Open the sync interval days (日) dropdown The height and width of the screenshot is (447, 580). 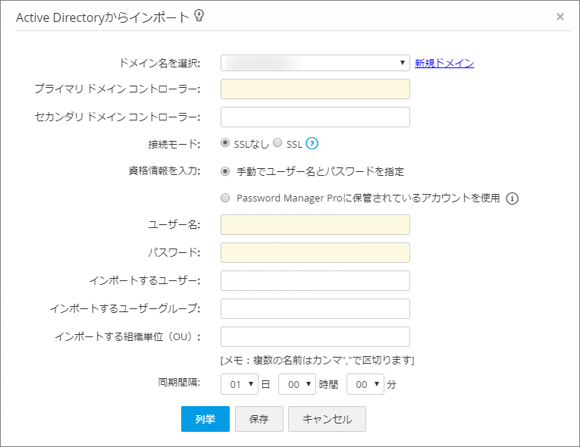pyautogui.click(x=240, y=384)
